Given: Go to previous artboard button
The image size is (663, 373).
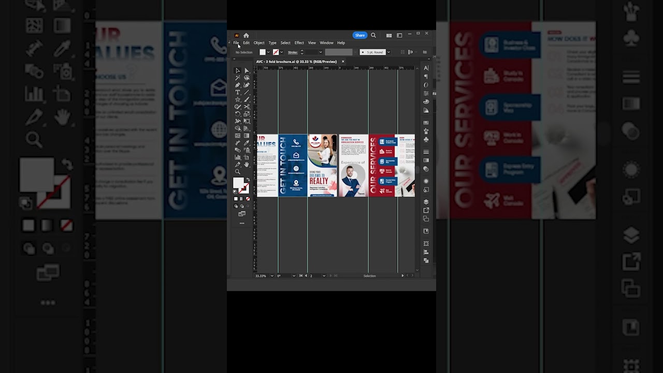Looking at the screenshot, I should click(306, 276).
